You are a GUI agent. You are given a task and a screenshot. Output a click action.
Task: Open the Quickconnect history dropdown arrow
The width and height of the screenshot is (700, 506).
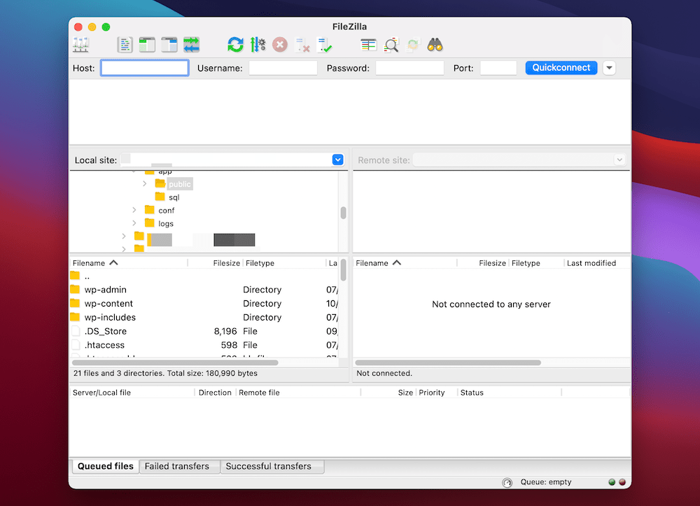pyautogui.click(x=610, y=68)
